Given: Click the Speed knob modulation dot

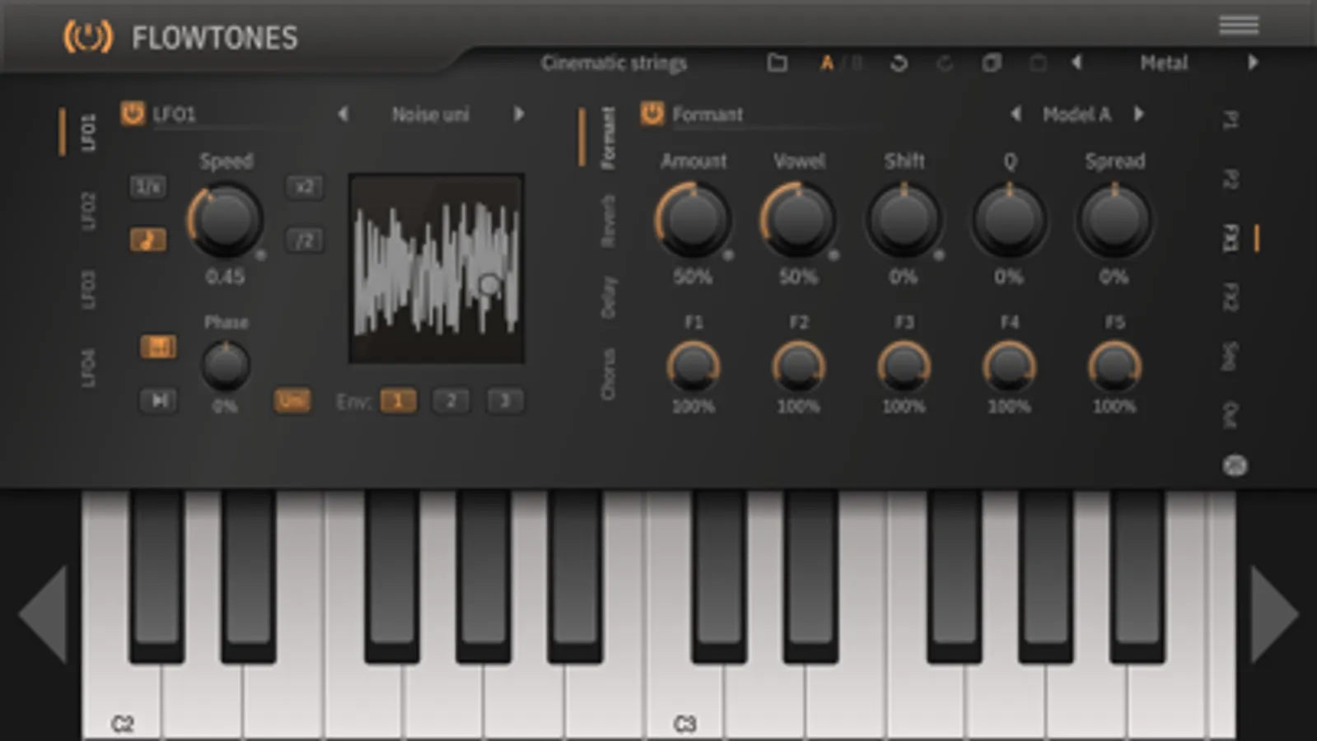Looking at the screenshot, I should pos(260,256).
